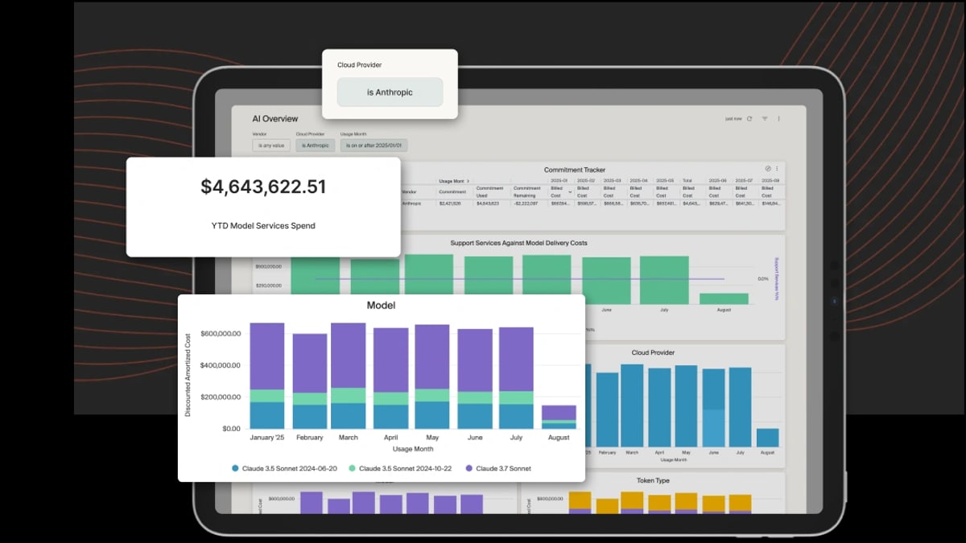The image size is (966, 543).
Task: Click the sort arrow on 2025-01 Billed Cost
Action: 571,192
